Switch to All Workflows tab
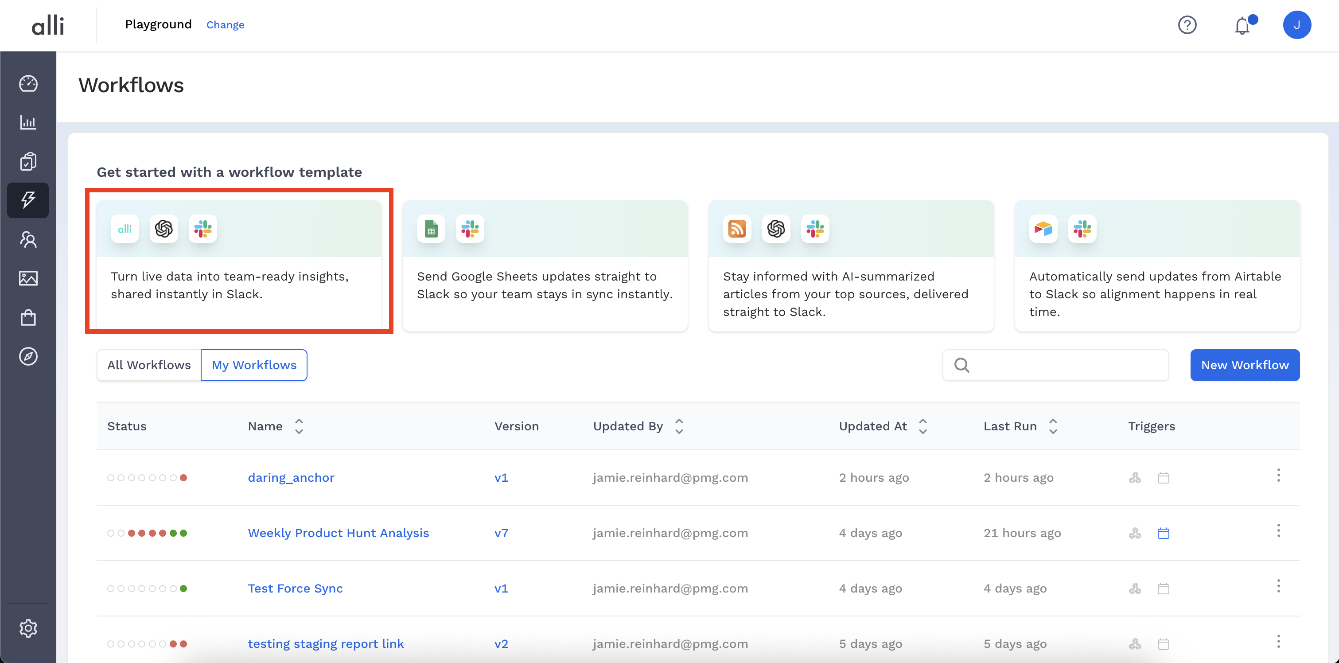The width and height of the screenshot is (1339, 663). (x=149, y=365)
